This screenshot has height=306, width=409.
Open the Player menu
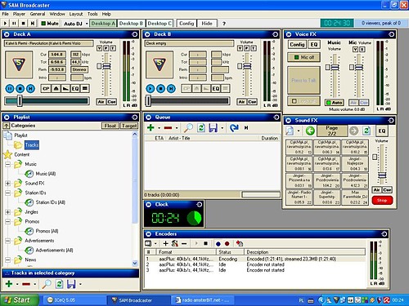[19, 14]
